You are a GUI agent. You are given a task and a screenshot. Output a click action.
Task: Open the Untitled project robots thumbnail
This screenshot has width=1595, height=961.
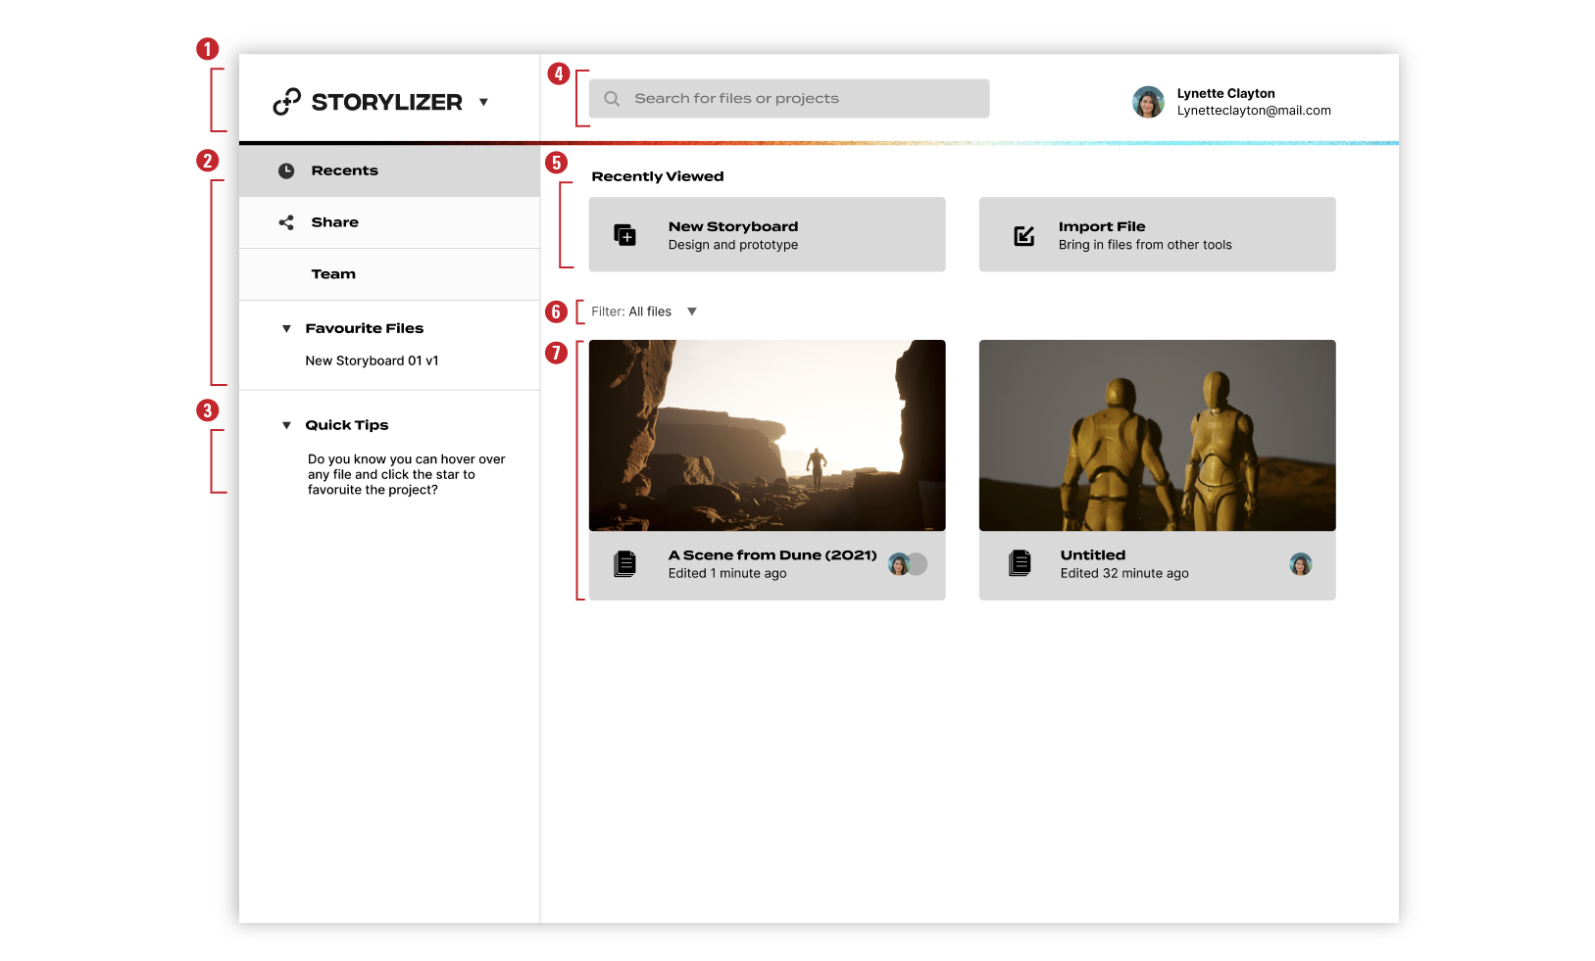tap(1157, 435)
